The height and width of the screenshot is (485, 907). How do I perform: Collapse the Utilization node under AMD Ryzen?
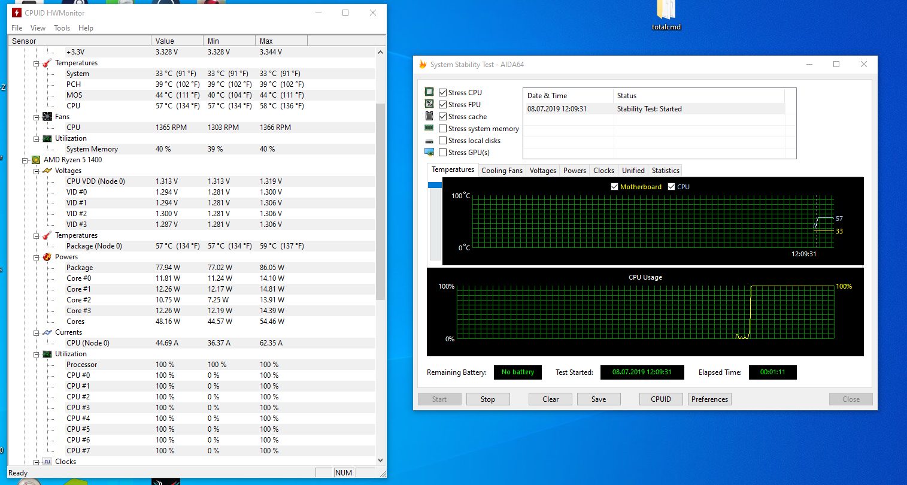point(37,354)
